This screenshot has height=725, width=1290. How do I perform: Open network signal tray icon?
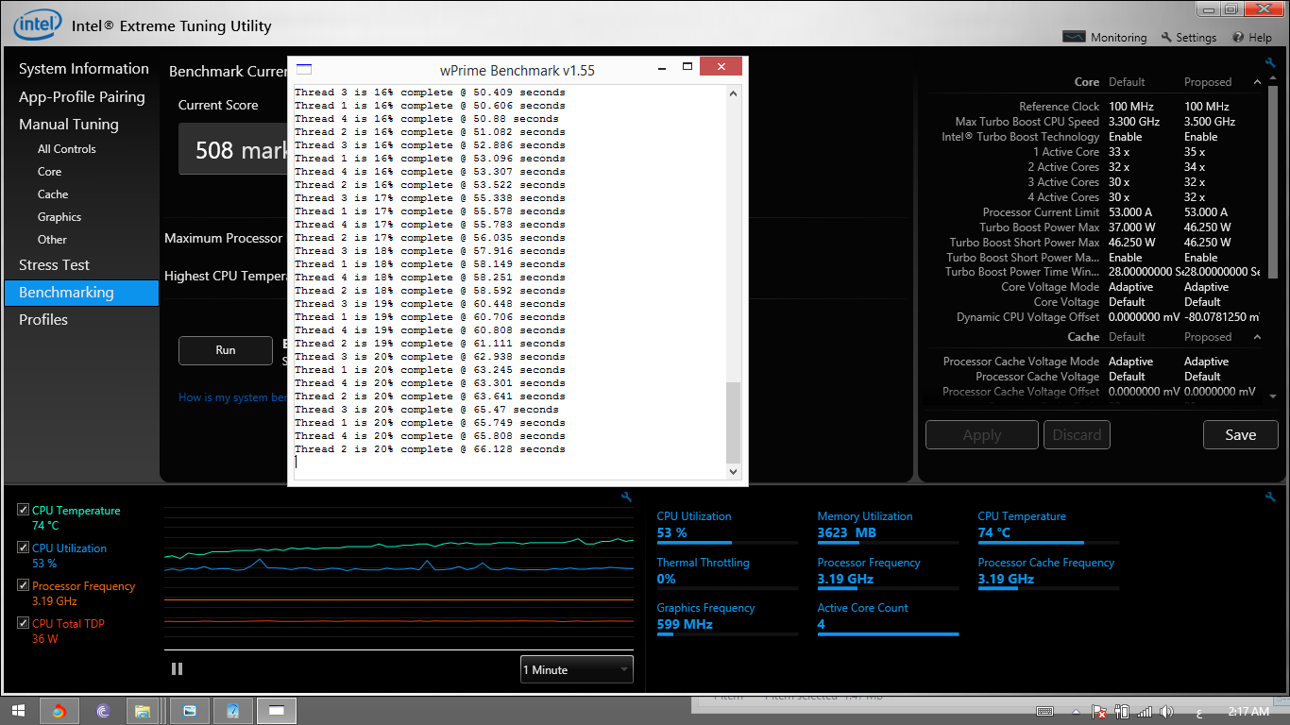1145,711
